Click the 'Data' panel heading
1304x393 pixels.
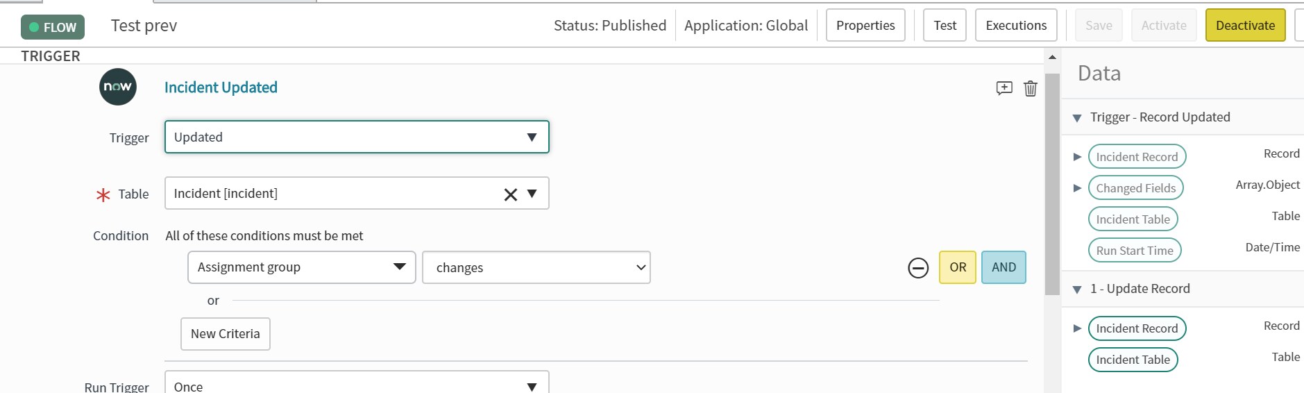coord(1099,73)
